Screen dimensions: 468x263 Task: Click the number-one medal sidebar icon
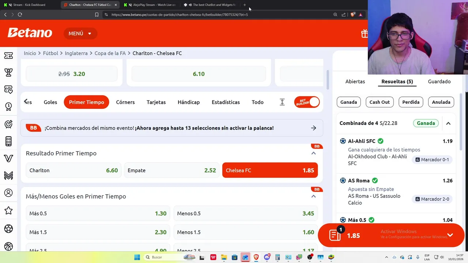click(8, 107)
